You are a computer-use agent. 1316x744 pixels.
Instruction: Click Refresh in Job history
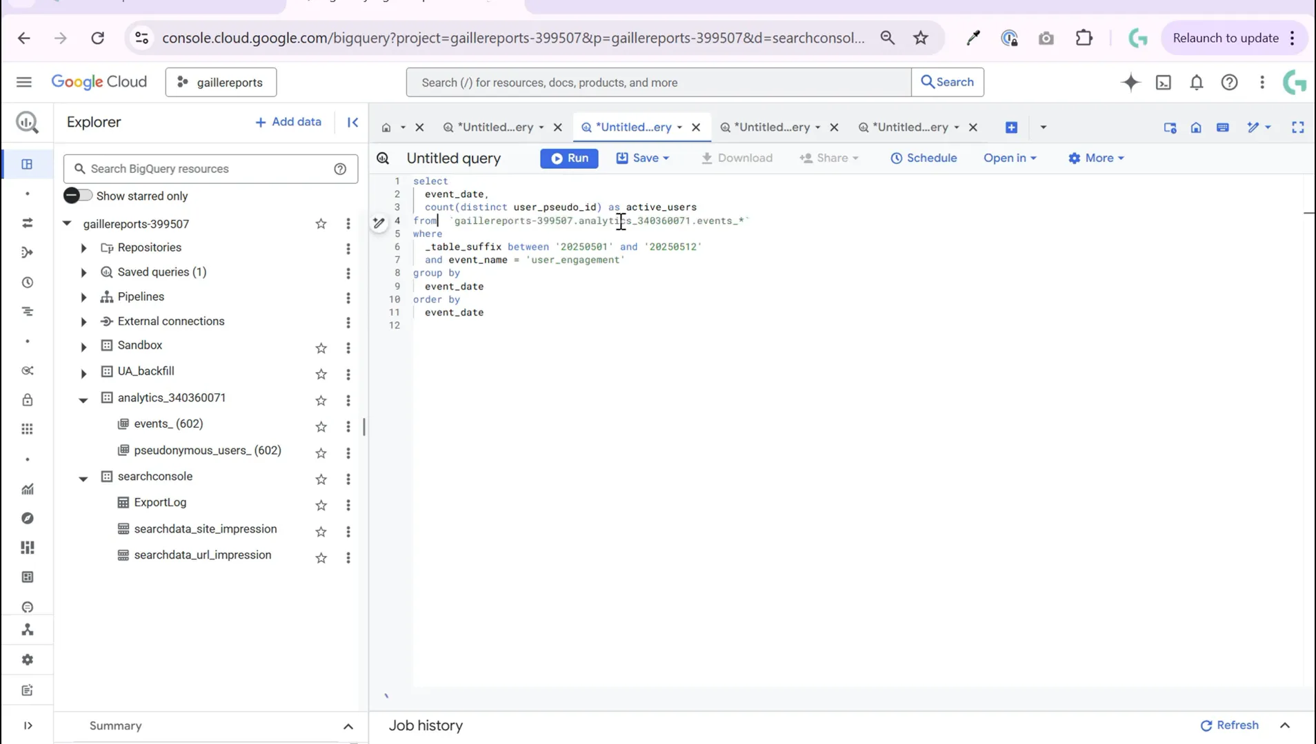tap(1230, 725)
